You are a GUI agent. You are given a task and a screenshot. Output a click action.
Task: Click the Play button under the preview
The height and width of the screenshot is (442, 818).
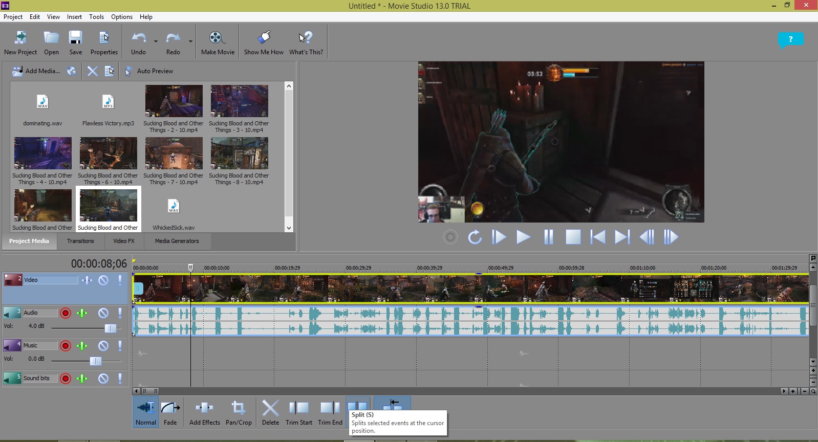[x=523, y=237]
